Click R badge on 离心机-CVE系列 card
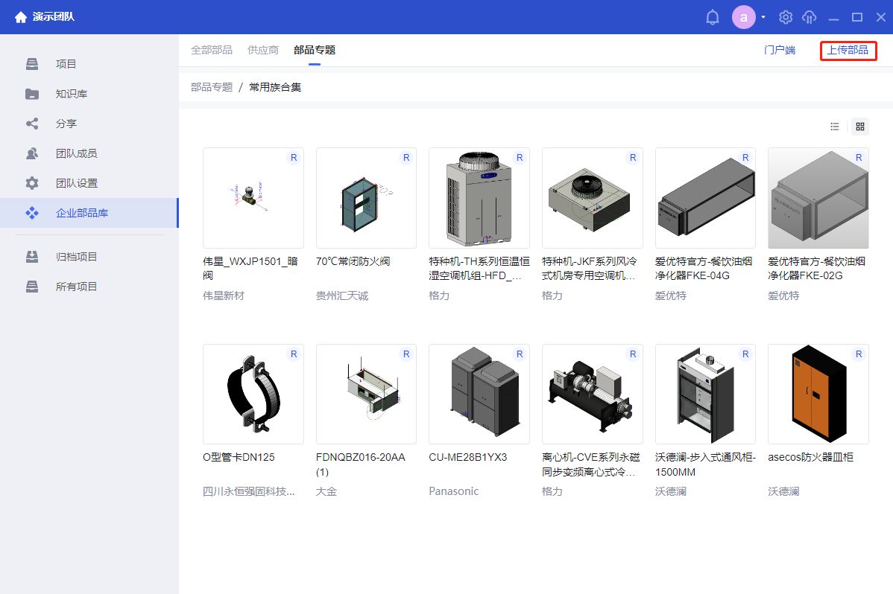The image size is (893, 594). [x=633, y=354]
